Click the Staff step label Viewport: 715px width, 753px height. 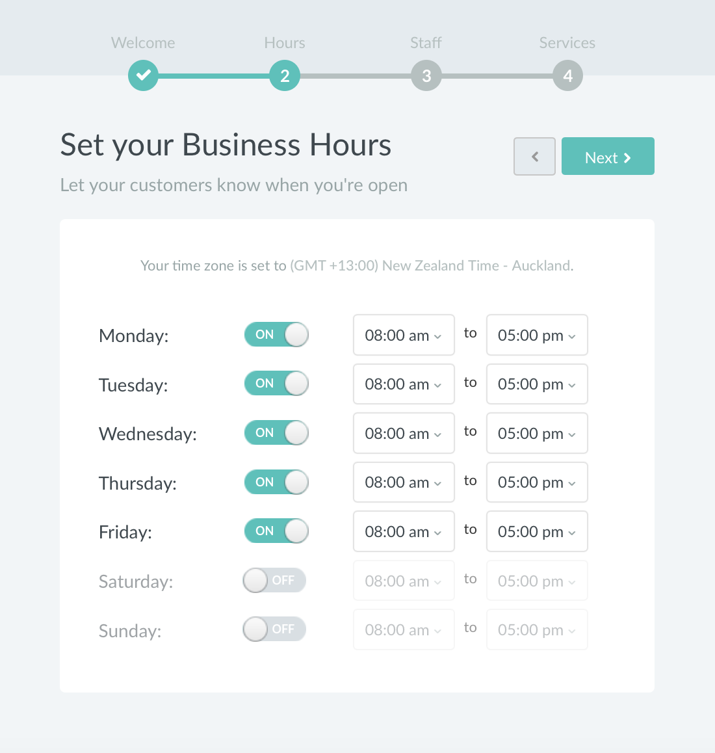[x=426, y=43]
